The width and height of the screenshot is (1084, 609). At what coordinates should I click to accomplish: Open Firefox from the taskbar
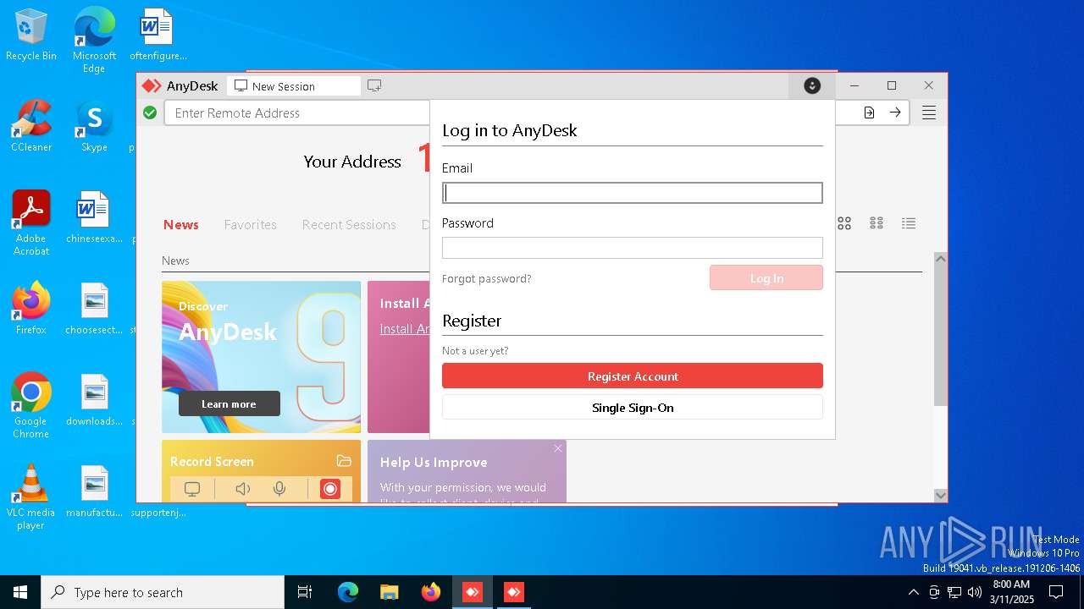pyautogui.click(x=431, y=592)
